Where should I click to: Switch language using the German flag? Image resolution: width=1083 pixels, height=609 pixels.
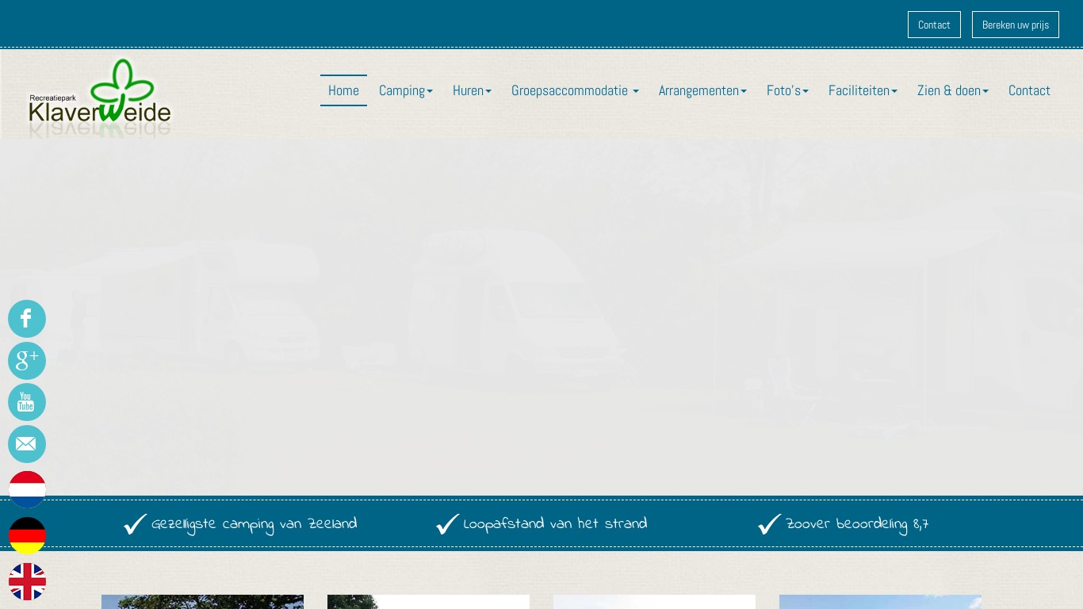(27, 535)
